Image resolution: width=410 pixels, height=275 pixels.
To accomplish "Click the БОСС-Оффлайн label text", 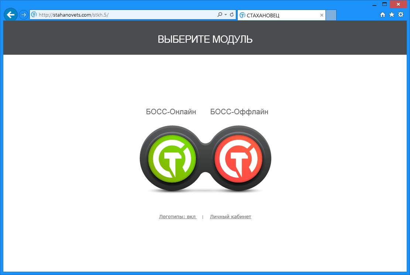I will point(239,112).
